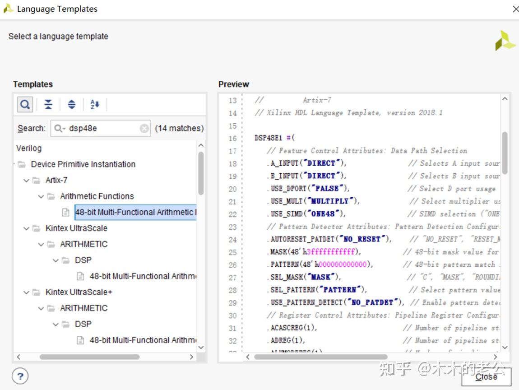
Task: Click the alphabetical sort A-Z icon
Action: (x=95, y=105)
